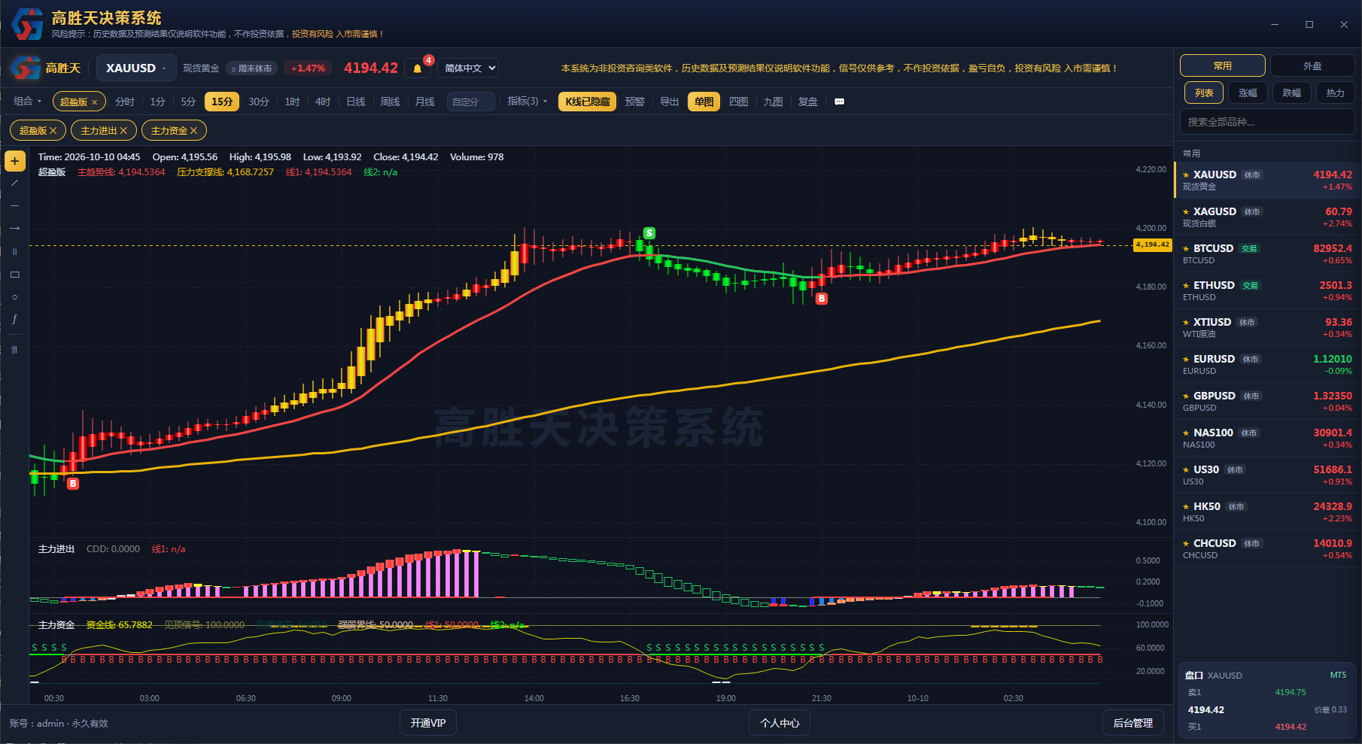Select the 周线 weekly timeframe

(390, 102)
